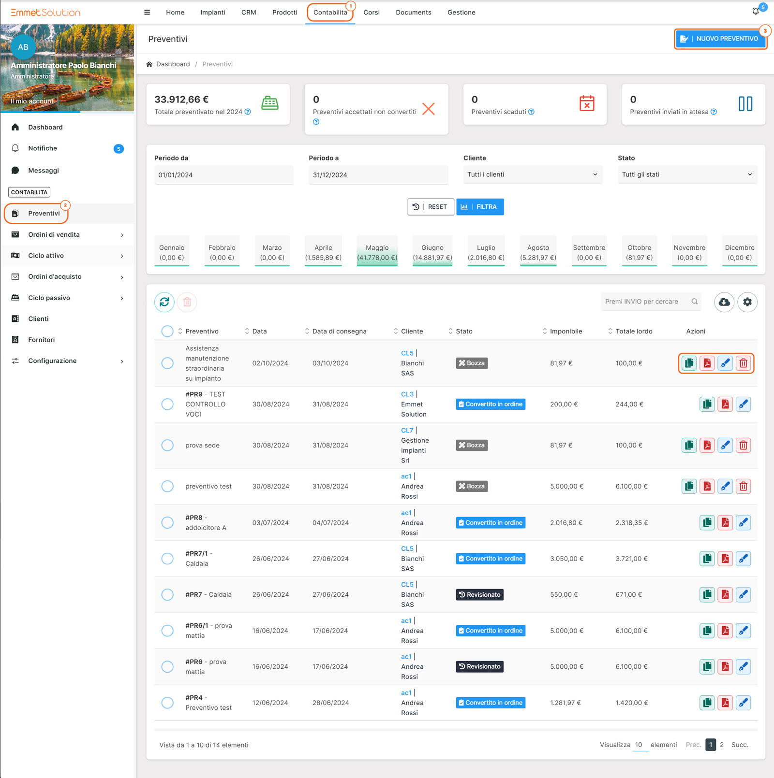Open table settings gear icon
The height and width of the screenshot is (778, 774).
747,302
